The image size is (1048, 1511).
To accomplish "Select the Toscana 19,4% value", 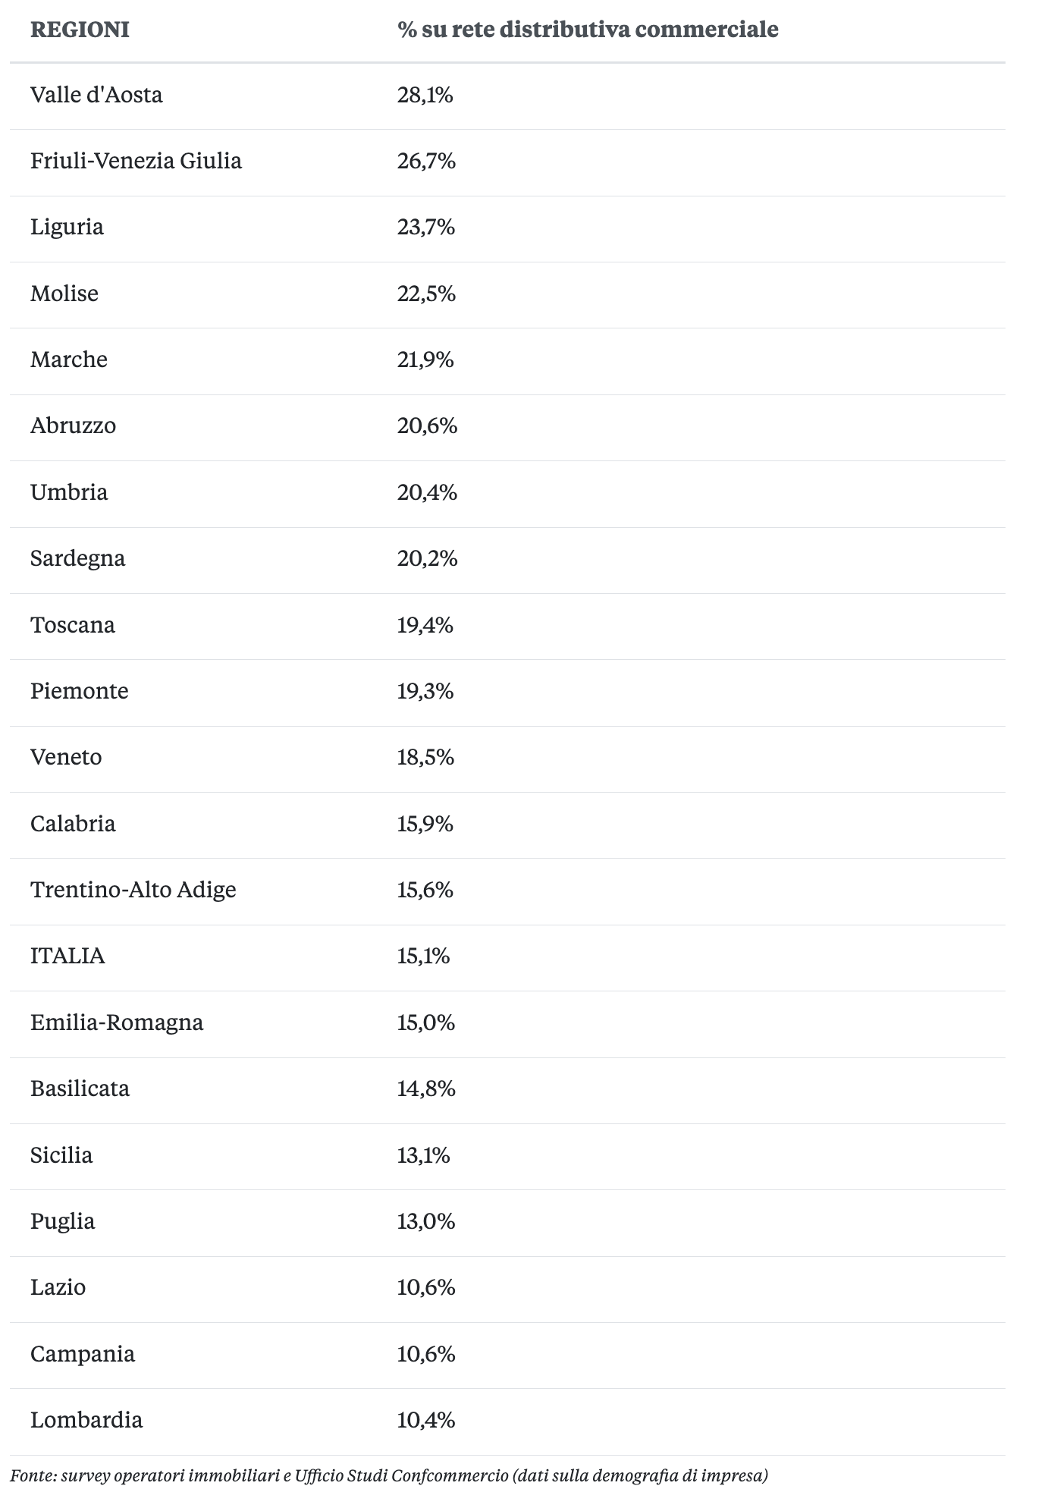I will point(425,625).
